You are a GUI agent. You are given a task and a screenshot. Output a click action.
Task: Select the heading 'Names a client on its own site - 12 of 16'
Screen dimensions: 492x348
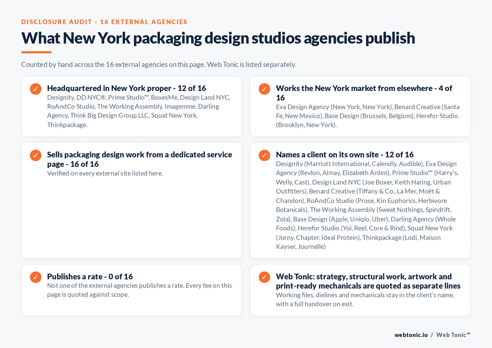point(345,155)
